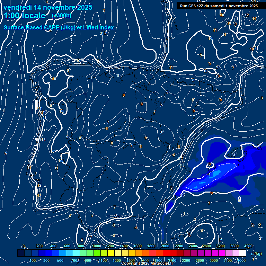266x266 pixels.
Task: Pick the bright yellow swatch in the legend
Action: [111, 253]
